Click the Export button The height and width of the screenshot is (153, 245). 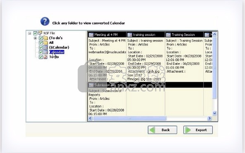(198, 130)
